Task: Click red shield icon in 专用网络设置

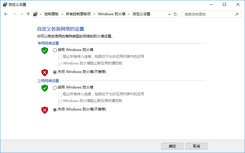Action: 45,72
